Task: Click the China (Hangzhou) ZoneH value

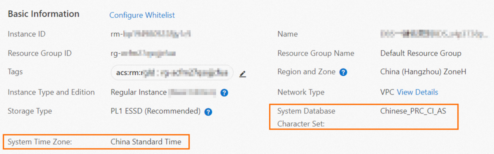Action: tap(423, 72)
